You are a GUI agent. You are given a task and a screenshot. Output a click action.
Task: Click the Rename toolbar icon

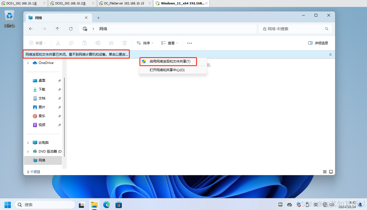pyautogui.click(x=98, y=43)
